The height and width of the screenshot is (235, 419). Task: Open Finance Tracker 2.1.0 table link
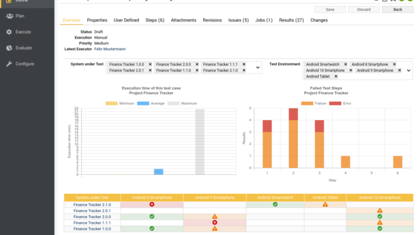click(x=92, y=204)
